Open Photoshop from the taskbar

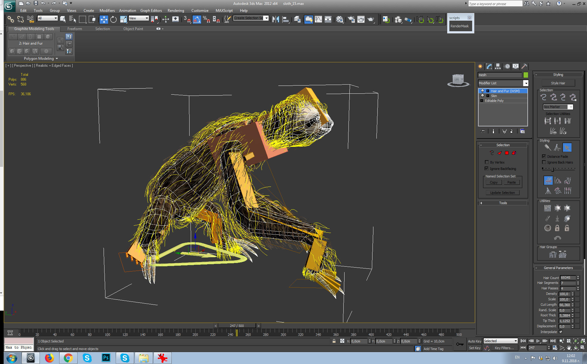[x=106, y=358]
